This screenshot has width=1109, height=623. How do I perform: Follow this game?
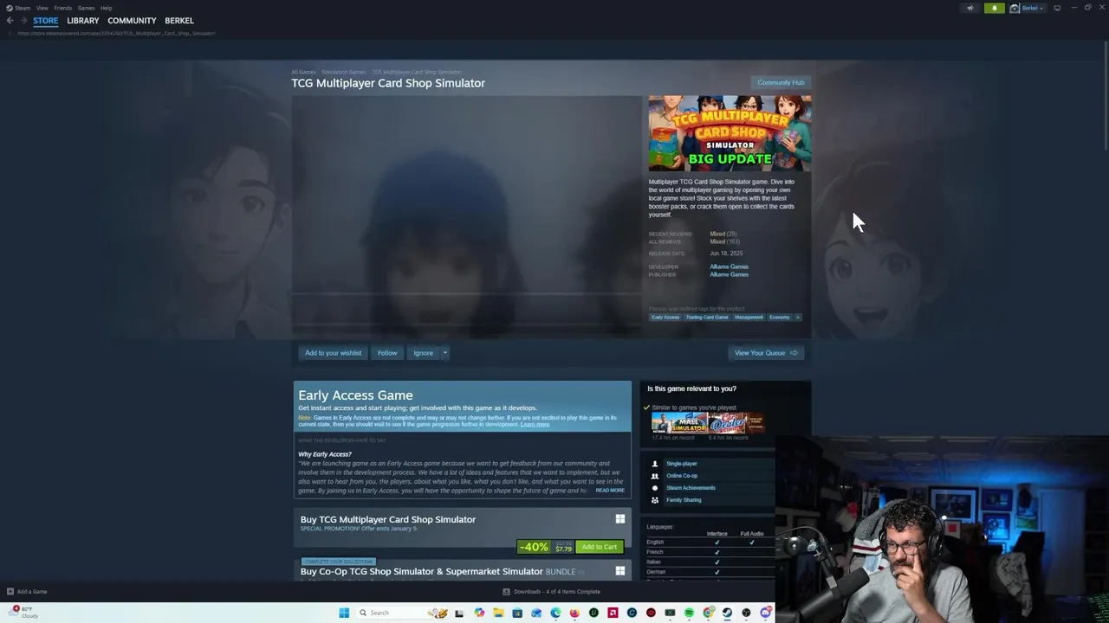[387, 353]
